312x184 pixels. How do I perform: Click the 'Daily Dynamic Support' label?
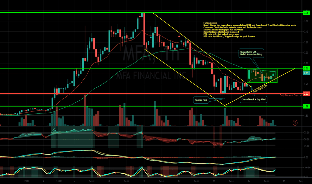(x=291, y=95)
